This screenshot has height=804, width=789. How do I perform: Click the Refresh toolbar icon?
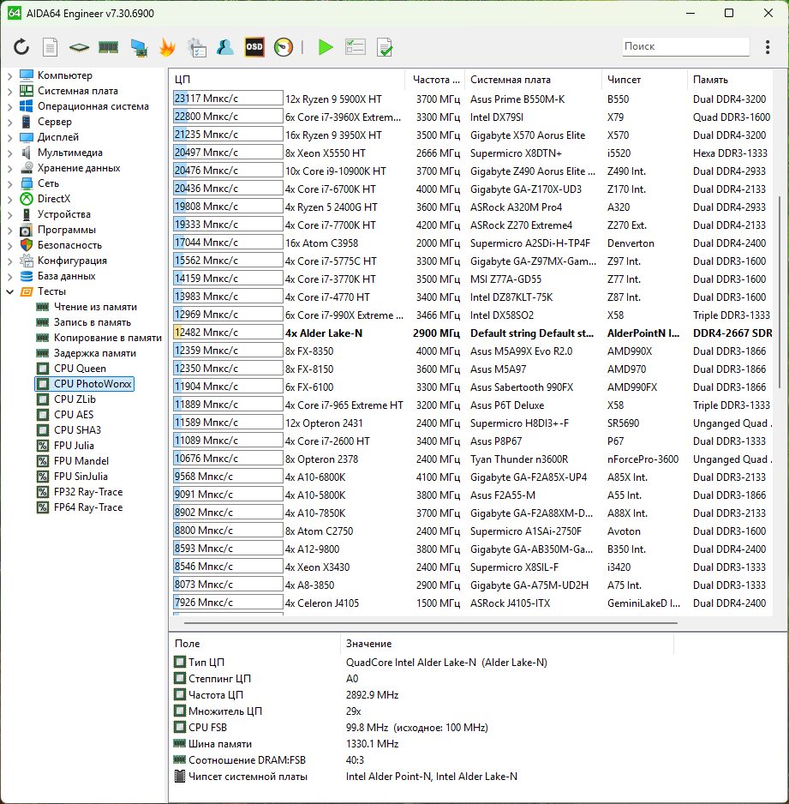point(21,47)
